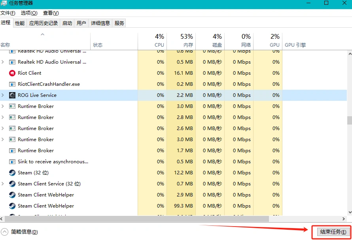Expand the ROG Live Service row

click(x=3, y=95)
